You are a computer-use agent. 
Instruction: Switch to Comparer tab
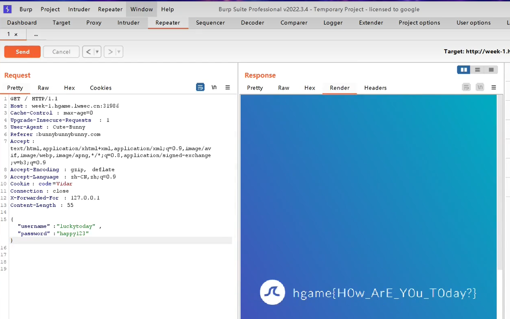[294, 23]
